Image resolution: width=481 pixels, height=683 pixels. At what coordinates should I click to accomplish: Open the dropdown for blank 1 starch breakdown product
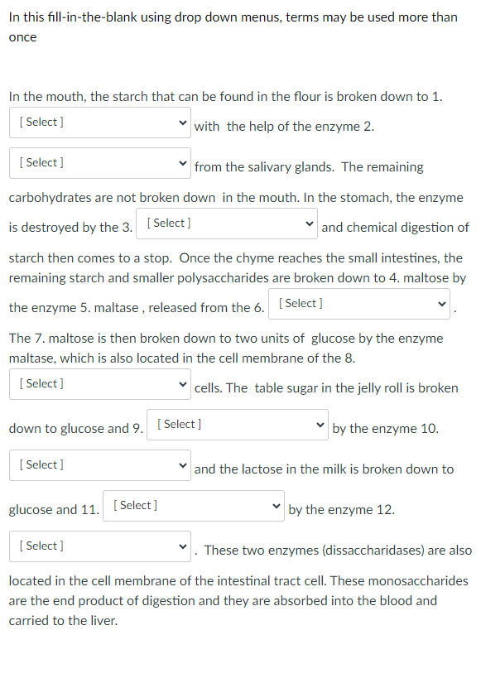99,122
